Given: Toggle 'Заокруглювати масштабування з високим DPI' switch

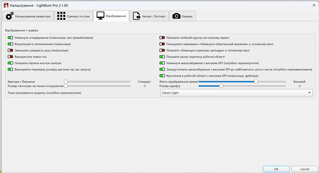Looking at the screenshot, I should [162, 70].
